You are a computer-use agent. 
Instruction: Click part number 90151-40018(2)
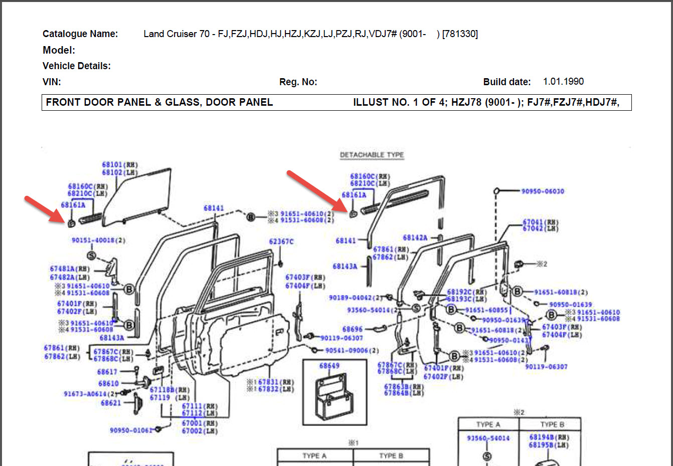tap(98, 241)
